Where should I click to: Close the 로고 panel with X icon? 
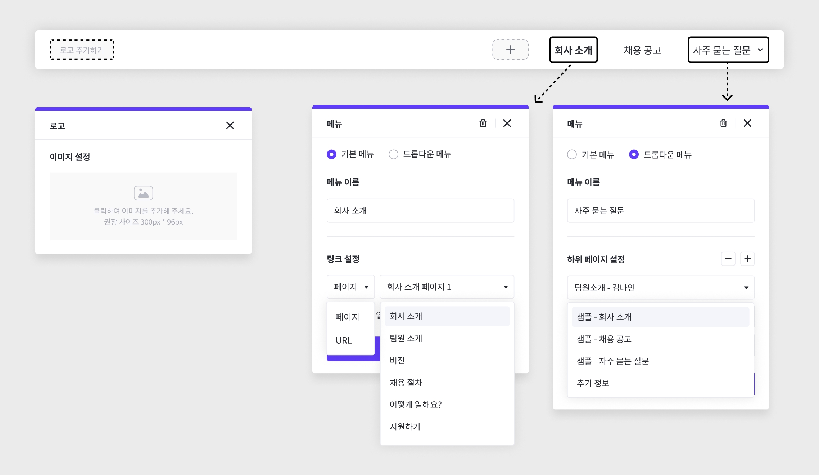click(x=230, y=125)
